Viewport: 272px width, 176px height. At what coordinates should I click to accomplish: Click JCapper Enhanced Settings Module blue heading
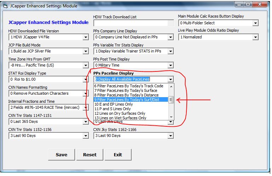click(x=48, y=22)
